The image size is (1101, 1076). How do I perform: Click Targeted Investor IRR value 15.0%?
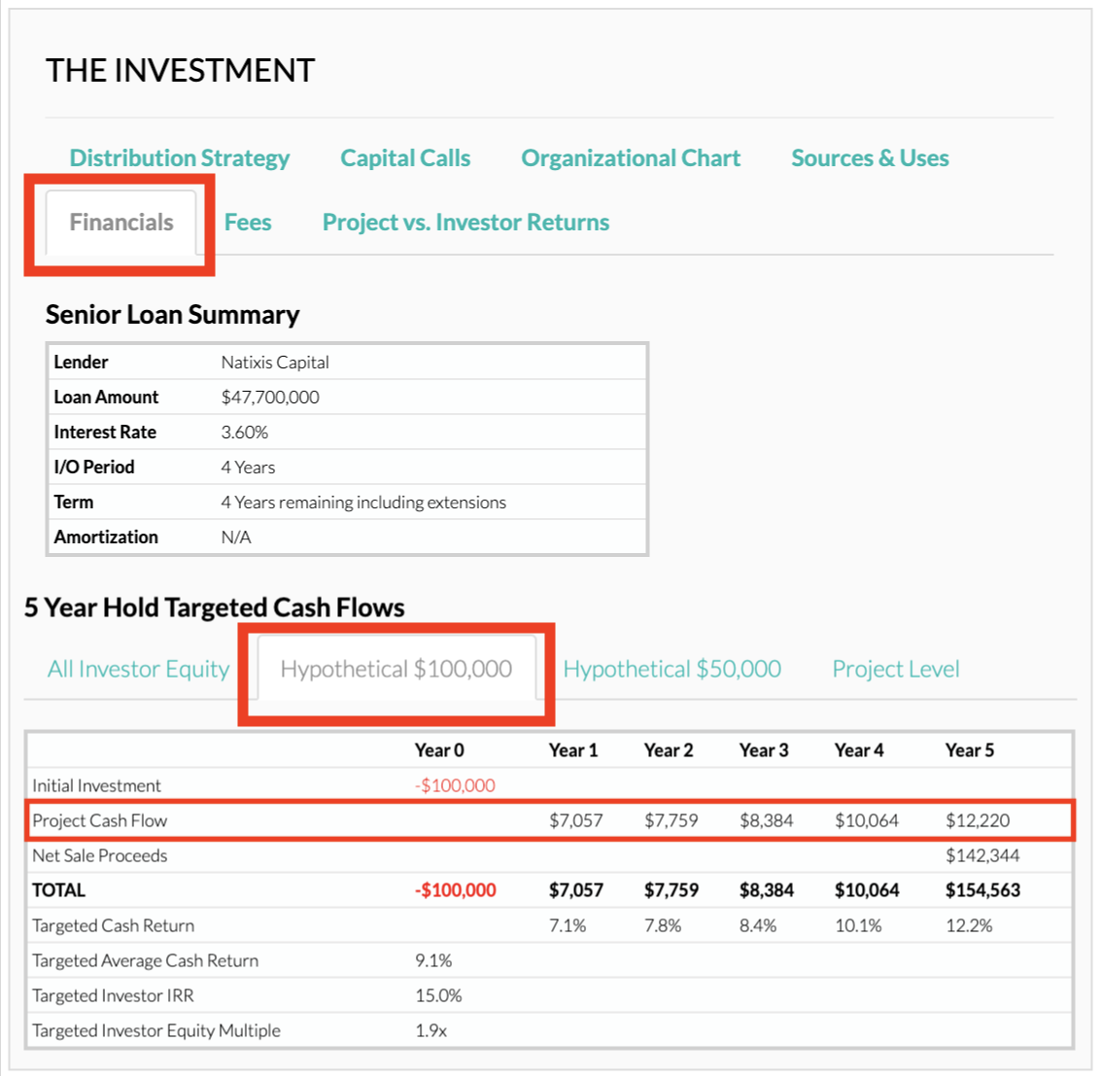tap(438, 996)
